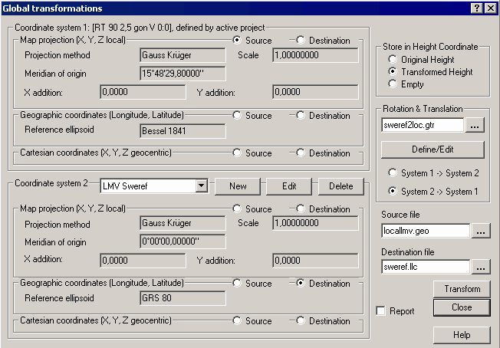Choose Empty height option
The image size is (500, 348).
(x=393, y=84)
